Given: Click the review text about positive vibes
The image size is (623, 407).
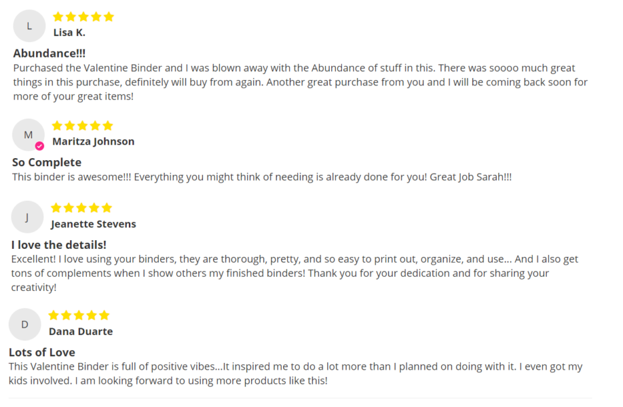Looking at the screenshot, I should (x=296, y=374).
